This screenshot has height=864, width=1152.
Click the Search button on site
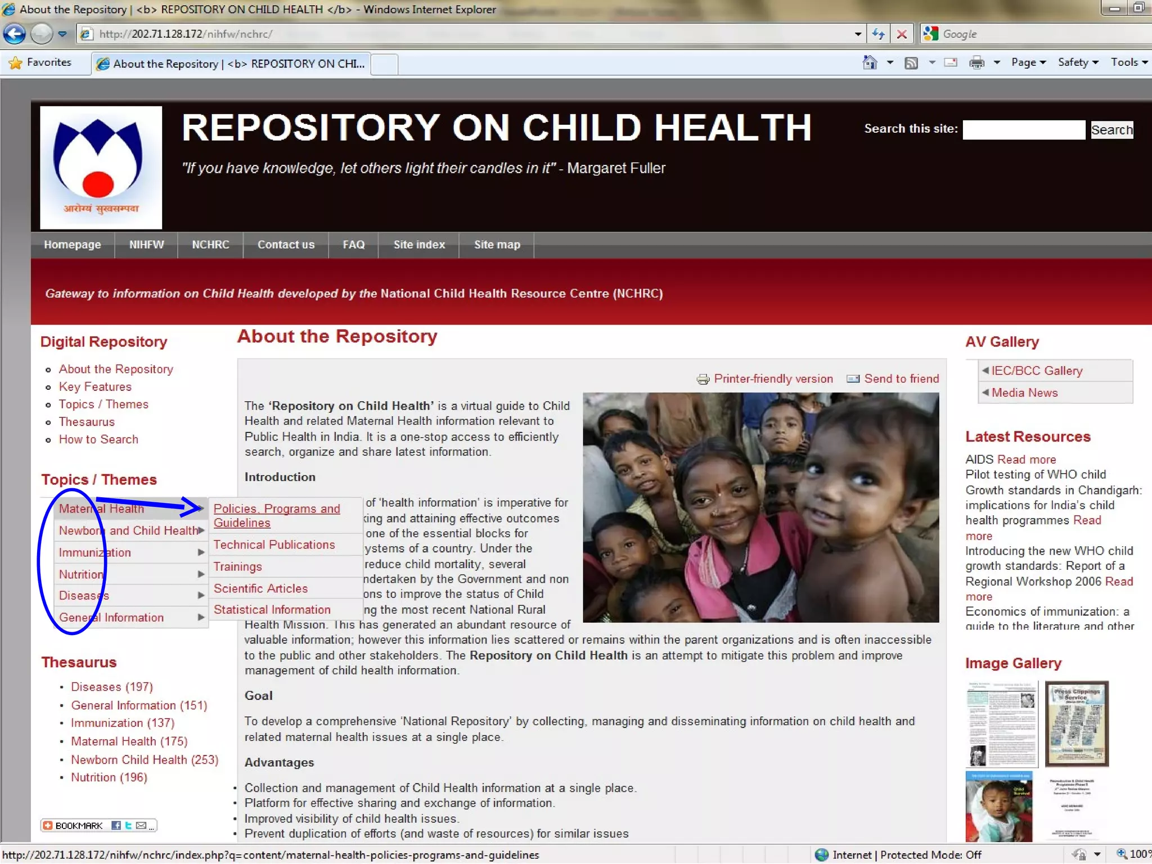tap(1111, 130)
